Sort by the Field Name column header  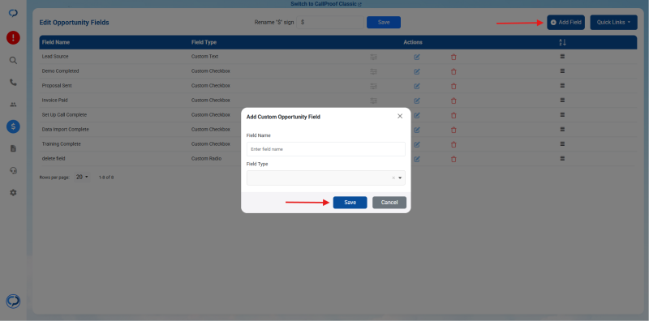point(56,42)
